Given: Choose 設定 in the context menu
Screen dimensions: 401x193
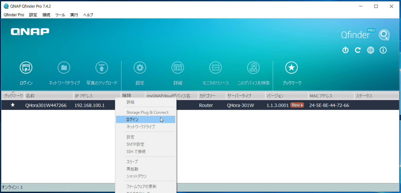Looking at the screenshot, I should [146, 137].
